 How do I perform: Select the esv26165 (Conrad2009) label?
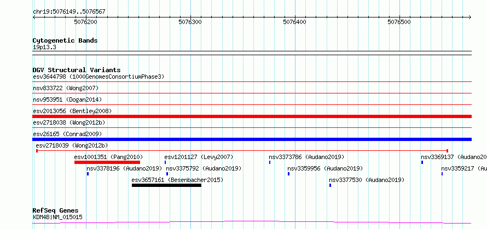coord(67,134)
